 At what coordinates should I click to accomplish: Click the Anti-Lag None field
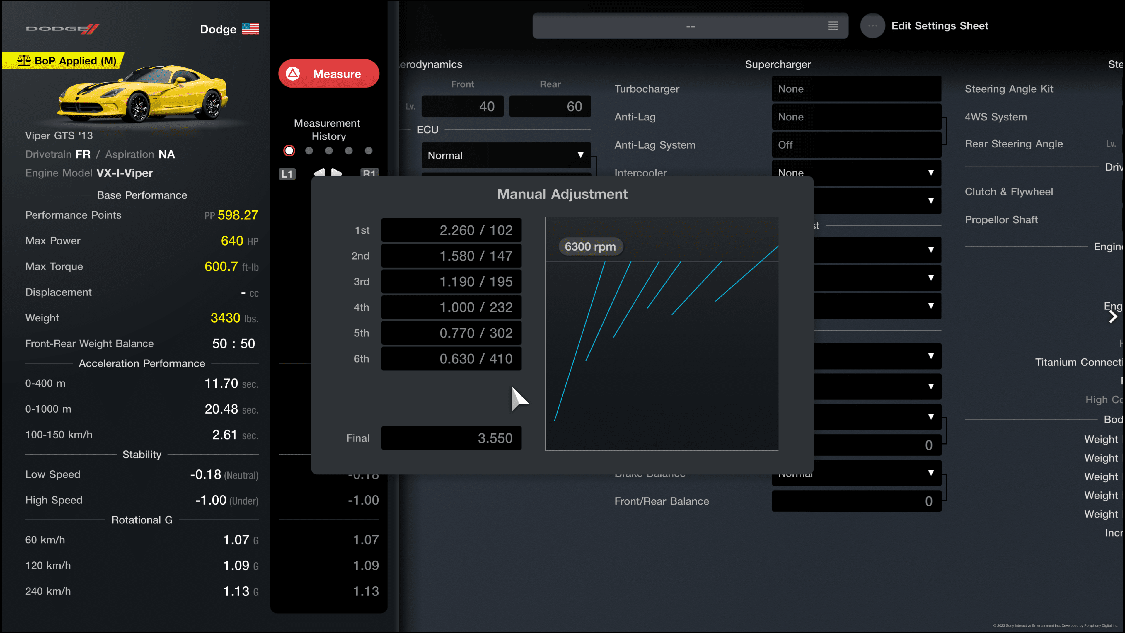click(856, 117)
